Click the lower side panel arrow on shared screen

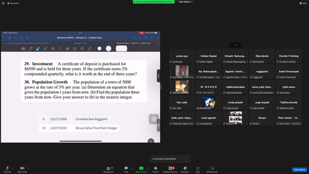[x=158, y=125]
